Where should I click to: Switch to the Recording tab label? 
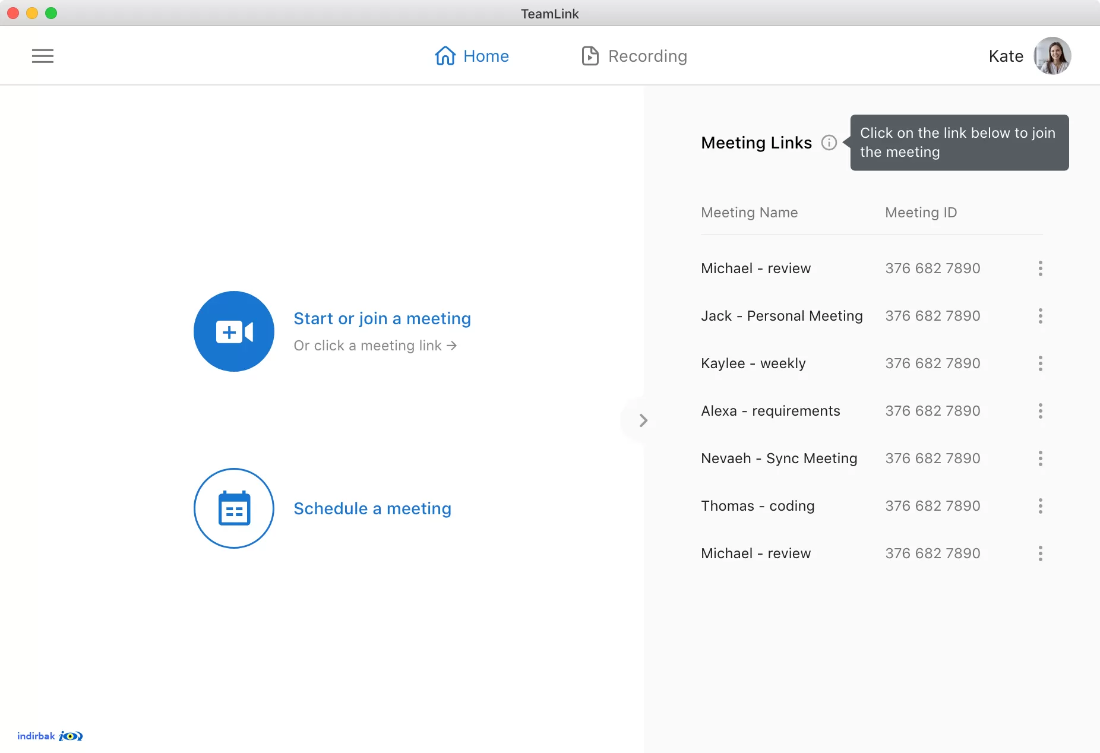(x=647, y=56)
